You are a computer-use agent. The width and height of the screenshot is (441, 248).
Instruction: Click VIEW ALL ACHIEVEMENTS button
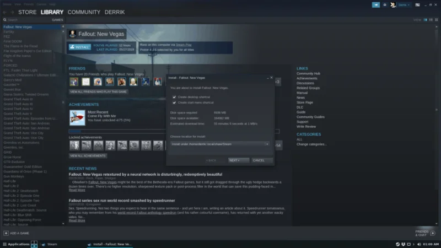click(x=88, y=156)
